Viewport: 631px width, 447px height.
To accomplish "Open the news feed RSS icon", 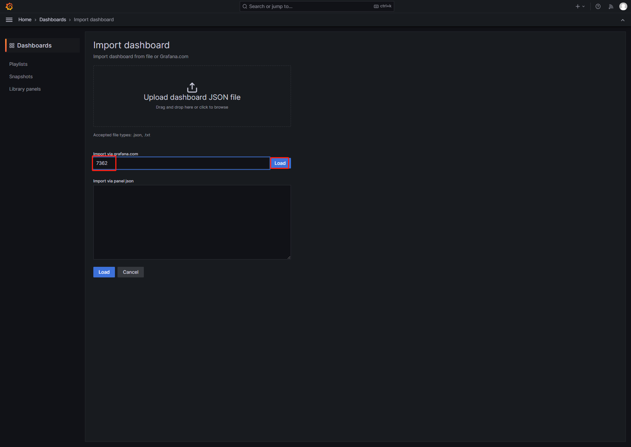I will pyautogui.click(x=611, y=7).
